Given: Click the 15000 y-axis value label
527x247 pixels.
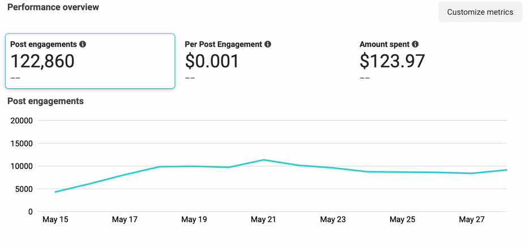Looking at the screenshot, I should click(x=20, y=144).
